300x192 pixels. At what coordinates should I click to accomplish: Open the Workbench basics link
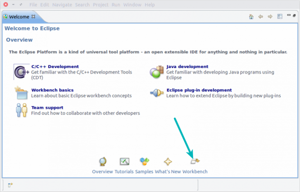tap(52, 90)
